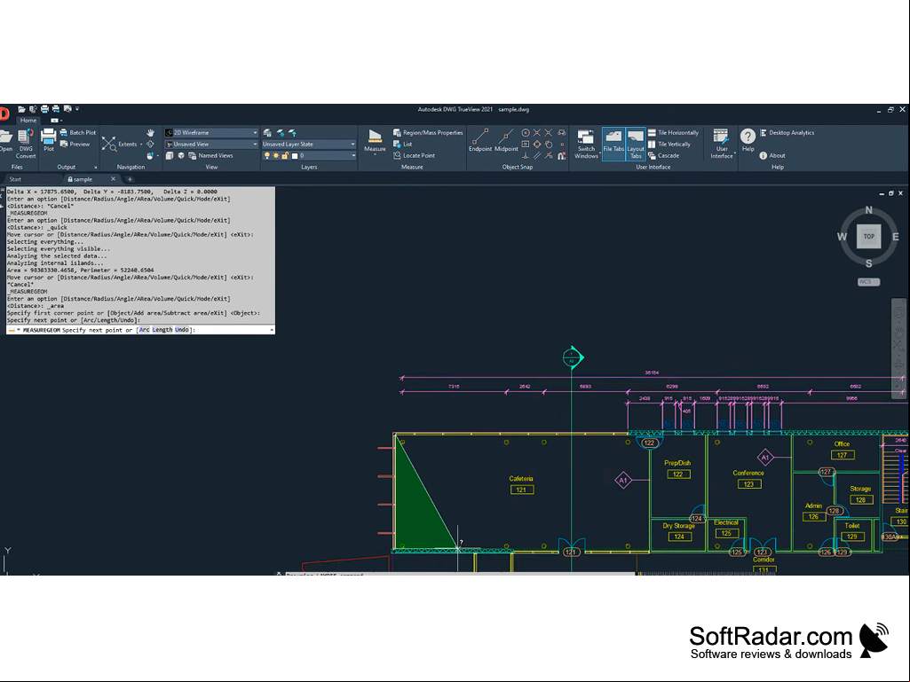Open Named Views manager

pos(210,155)
